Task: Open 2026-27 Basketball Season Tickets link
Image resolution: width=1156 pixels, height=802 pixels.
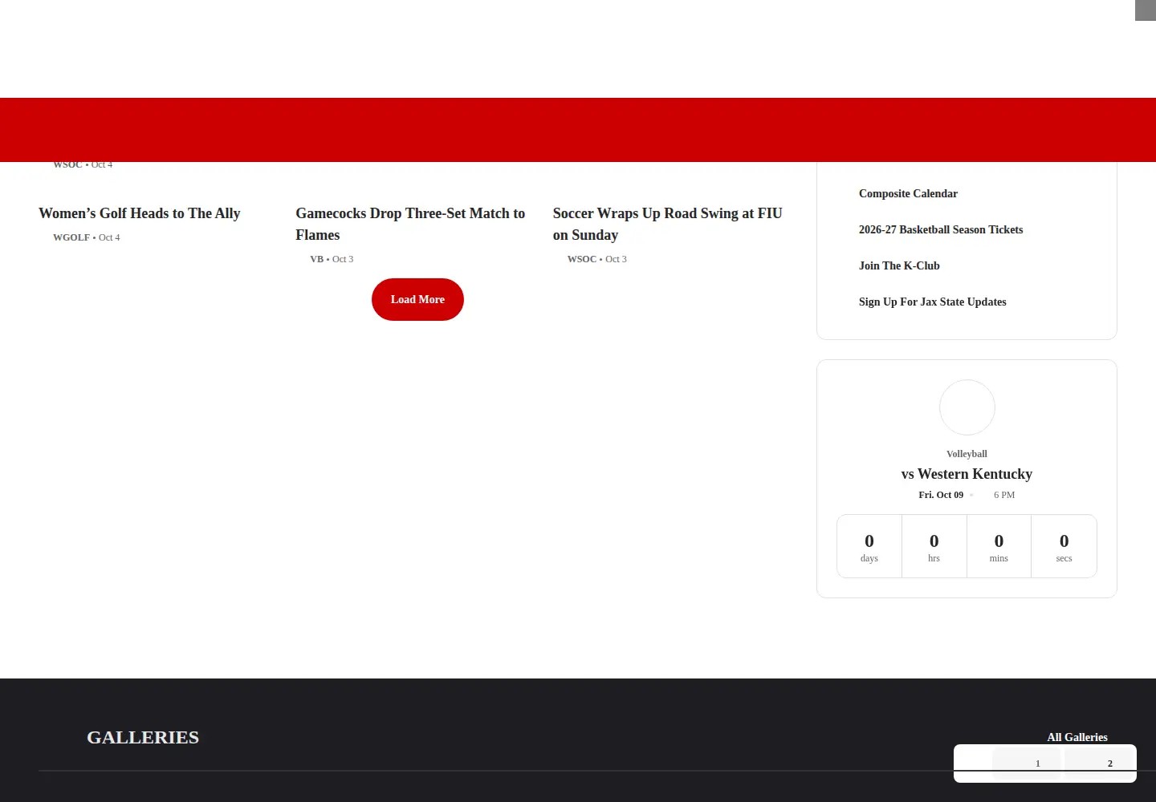Action: (941, 229)
